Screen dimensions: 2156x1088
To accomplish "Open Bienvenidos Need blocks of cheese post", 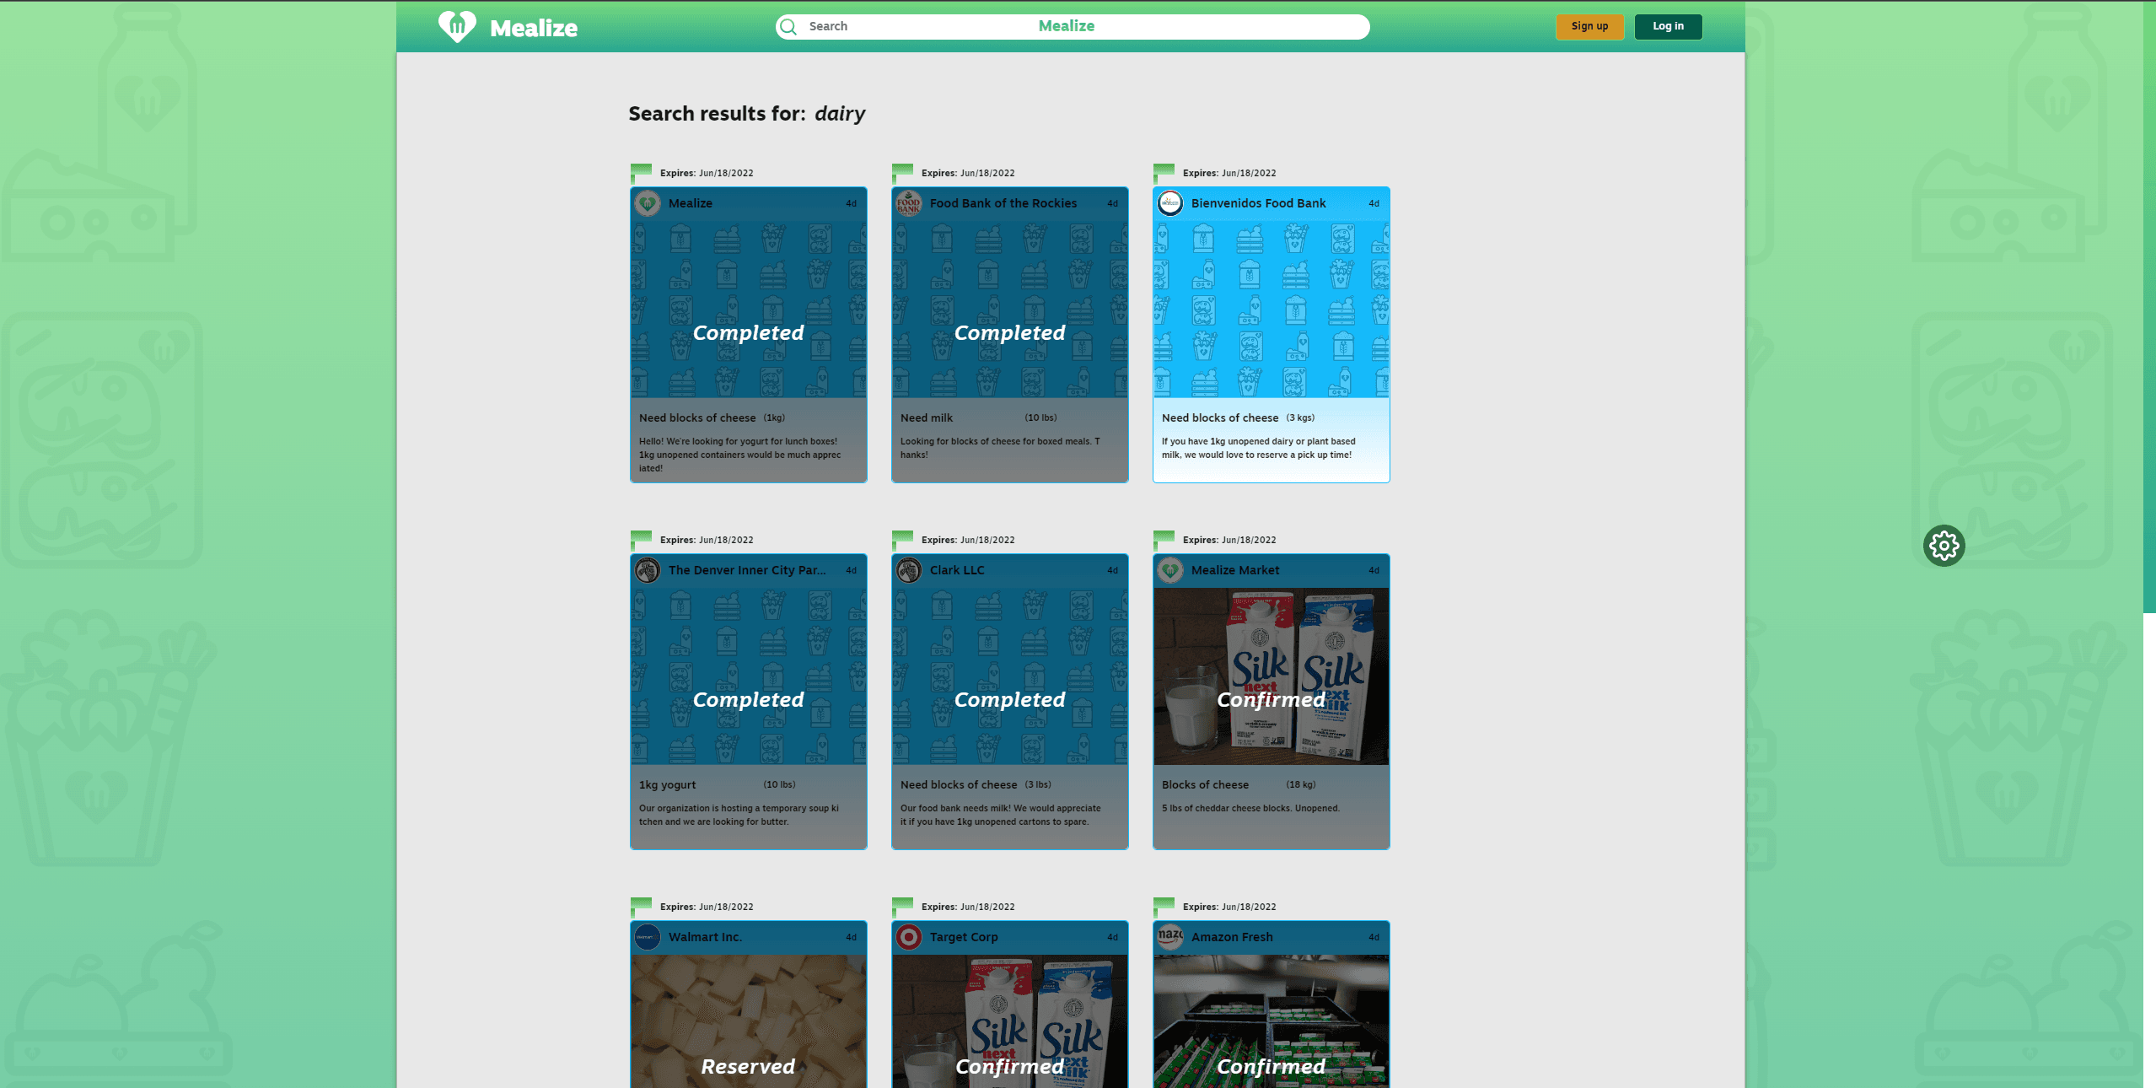I will [x=1219, y=417].
